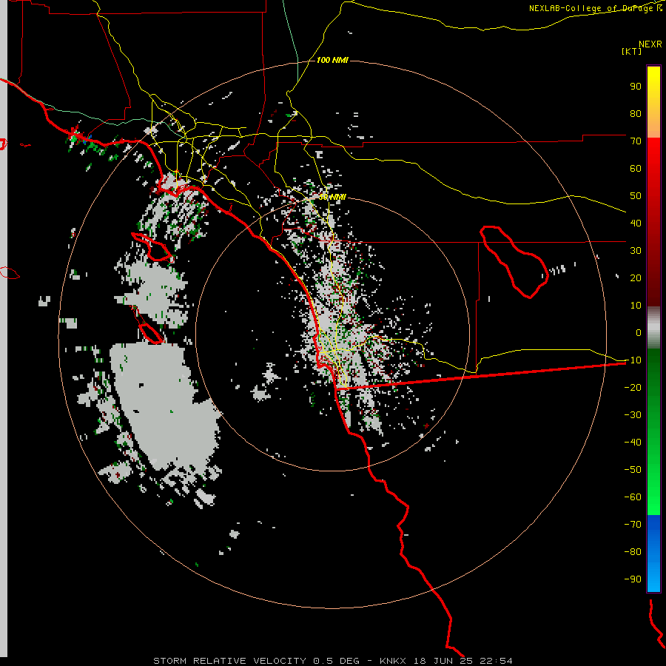Click the 30 value on the velocity scale
This screenshot has width=666, height=666.
[x=636, y=251]
